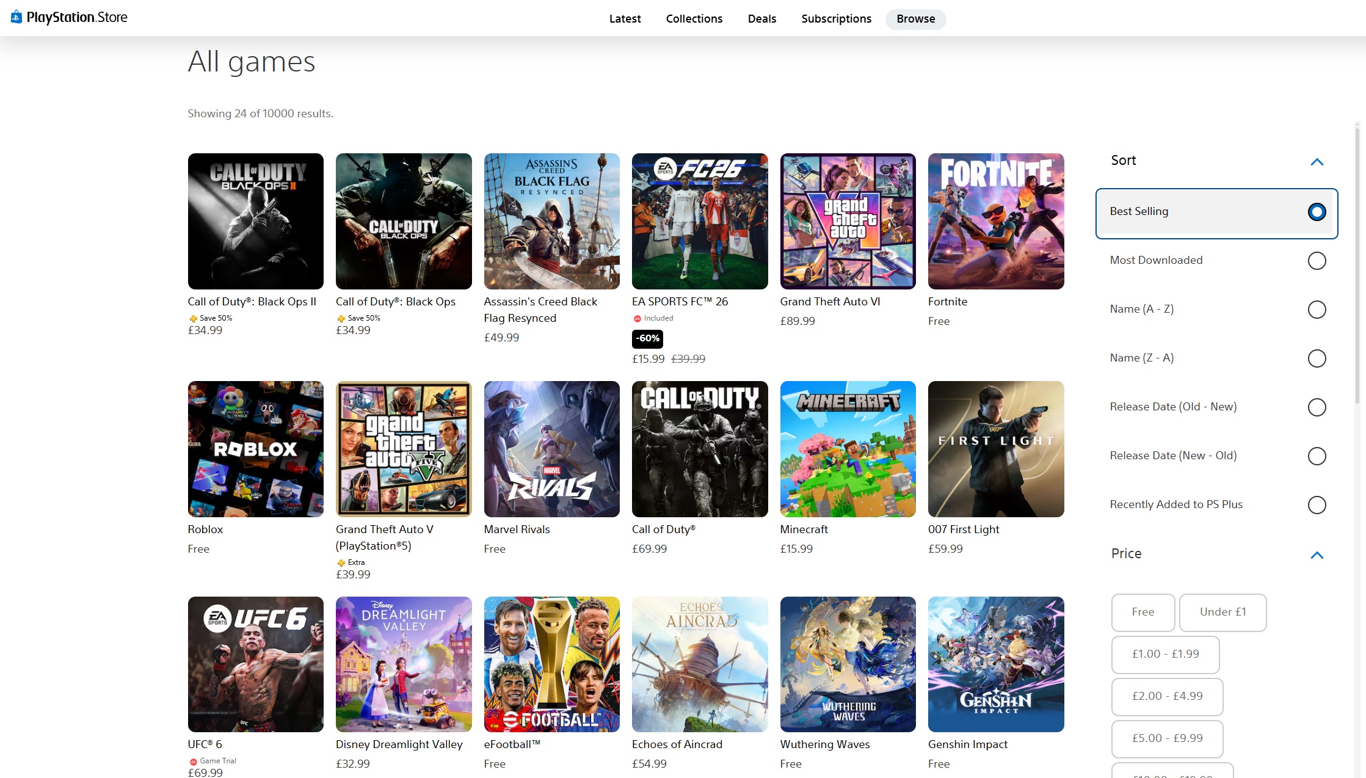Click the £15.99 price of EA SPORTS FC 26
1366x778 pixels.
(648, 359)
